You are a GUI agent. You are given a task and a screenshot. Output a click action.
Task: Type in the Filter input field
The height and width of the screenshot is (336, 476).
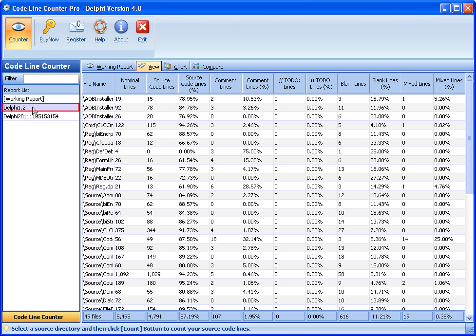(51, 78)
